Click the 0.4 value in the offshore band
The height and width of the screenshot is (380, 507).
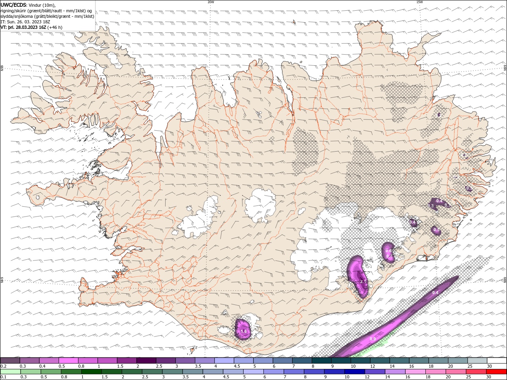pos(435,293)
